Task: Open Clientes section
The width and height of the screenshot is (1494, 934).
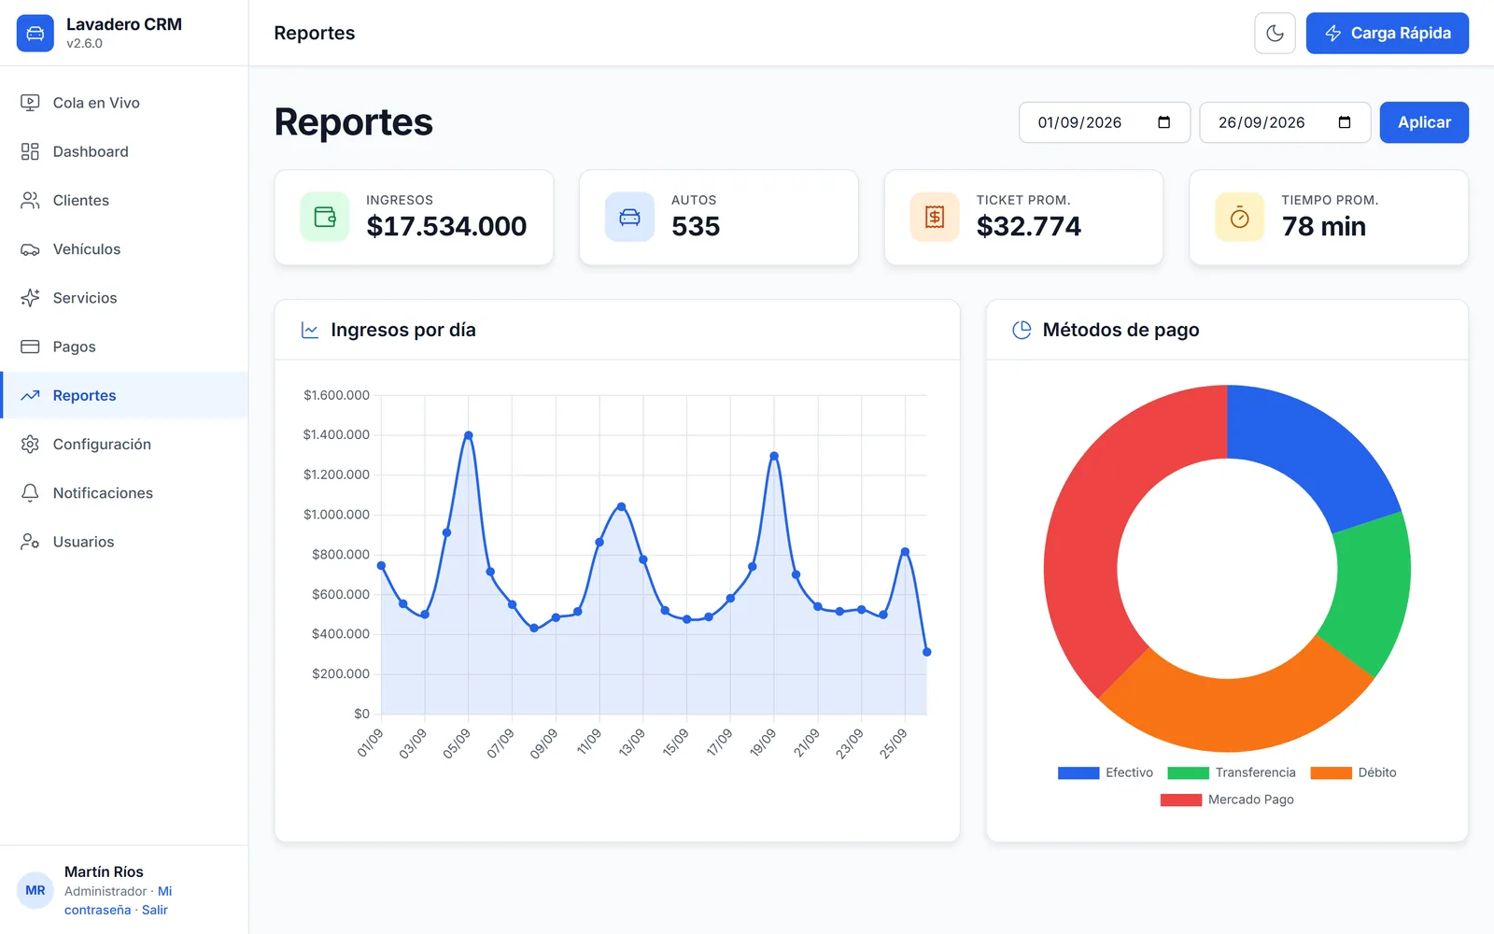Action: 124,200
